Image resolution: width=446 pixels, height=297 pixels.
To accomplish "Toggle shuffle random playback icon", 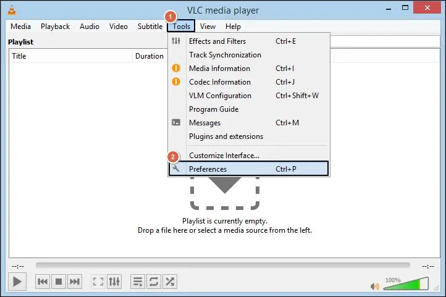I will pos(170,282).
